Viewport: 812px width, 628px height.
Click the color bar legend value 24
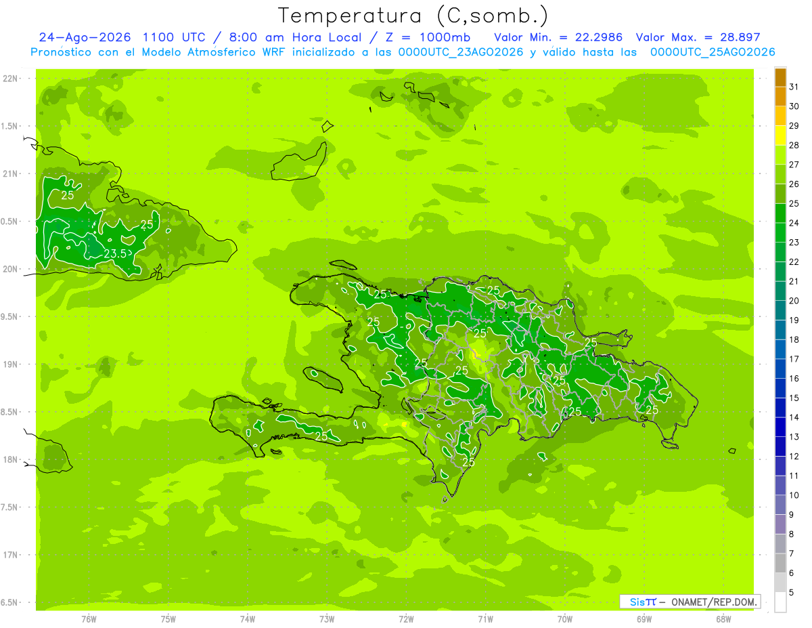pos(794,223)
